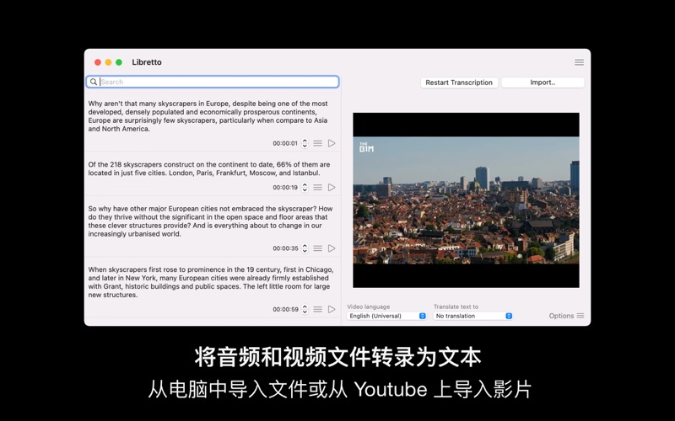Play the segment at 00:00:01
Viewport: 675px width, 421px height.
pos(332,143)
